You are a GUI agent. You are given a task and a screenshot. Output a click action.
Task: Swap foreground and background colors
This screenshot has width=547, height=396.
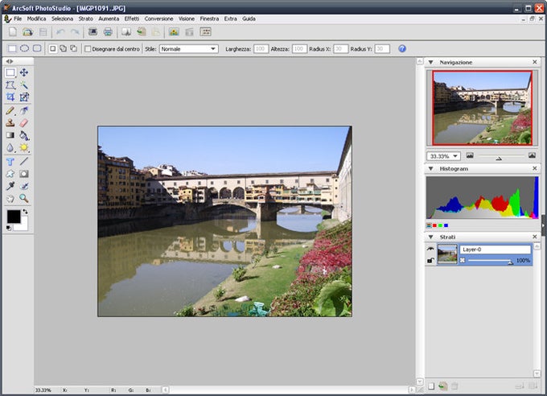pos(25,212)
